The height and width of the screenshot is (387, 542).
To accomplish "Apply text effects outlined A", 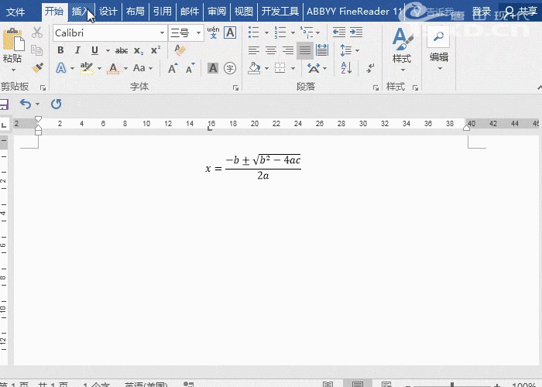I will pyautogui.click(x=61, y=68).
